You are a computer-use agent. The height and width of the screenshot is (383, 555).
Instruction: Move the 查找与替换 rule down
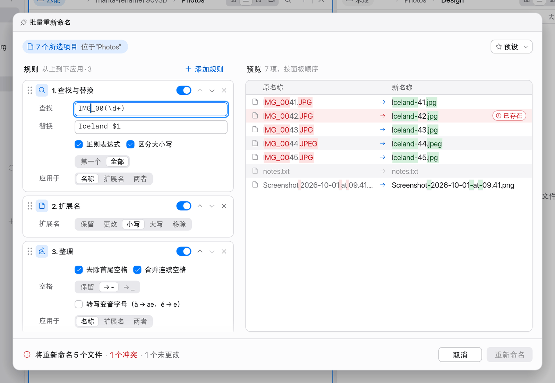212,90
